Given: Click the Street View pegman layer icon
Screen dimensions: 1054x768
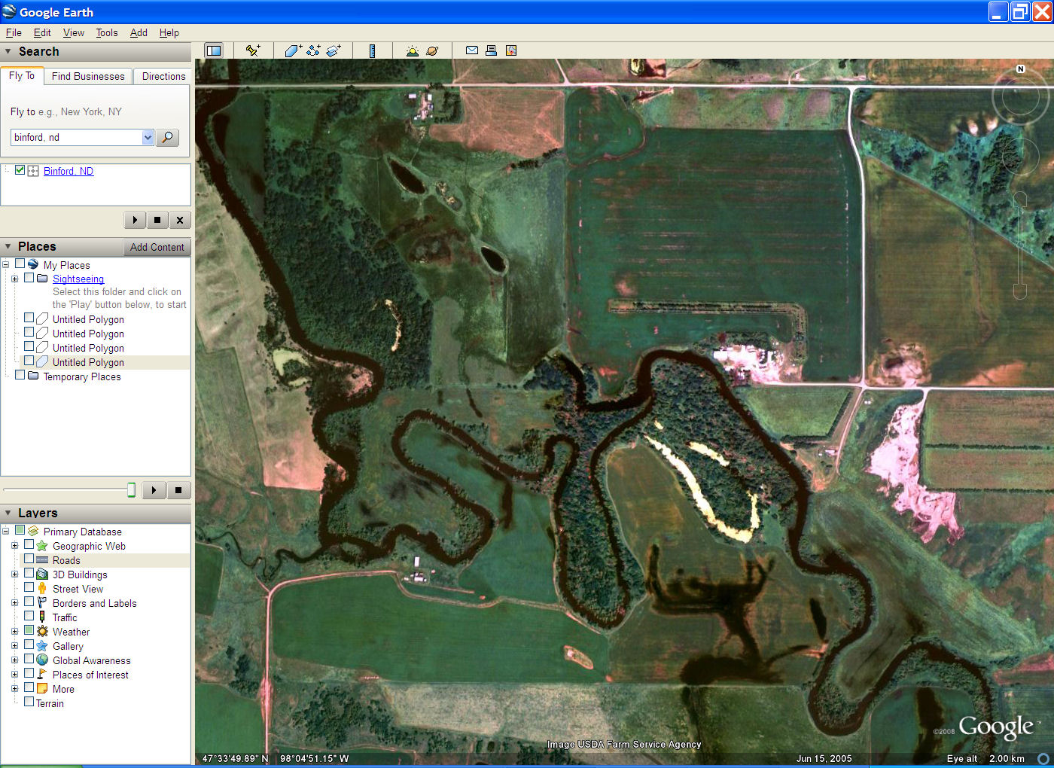Looking at the screenshot, I should pyautogui.click(x=42, y=588).
